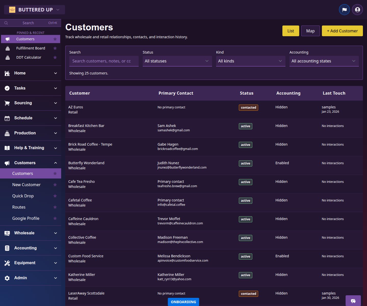The height and width of the screenshot is (306, 367).
Task: Switch to the Map view tab
Action: (x=310, y=31)
